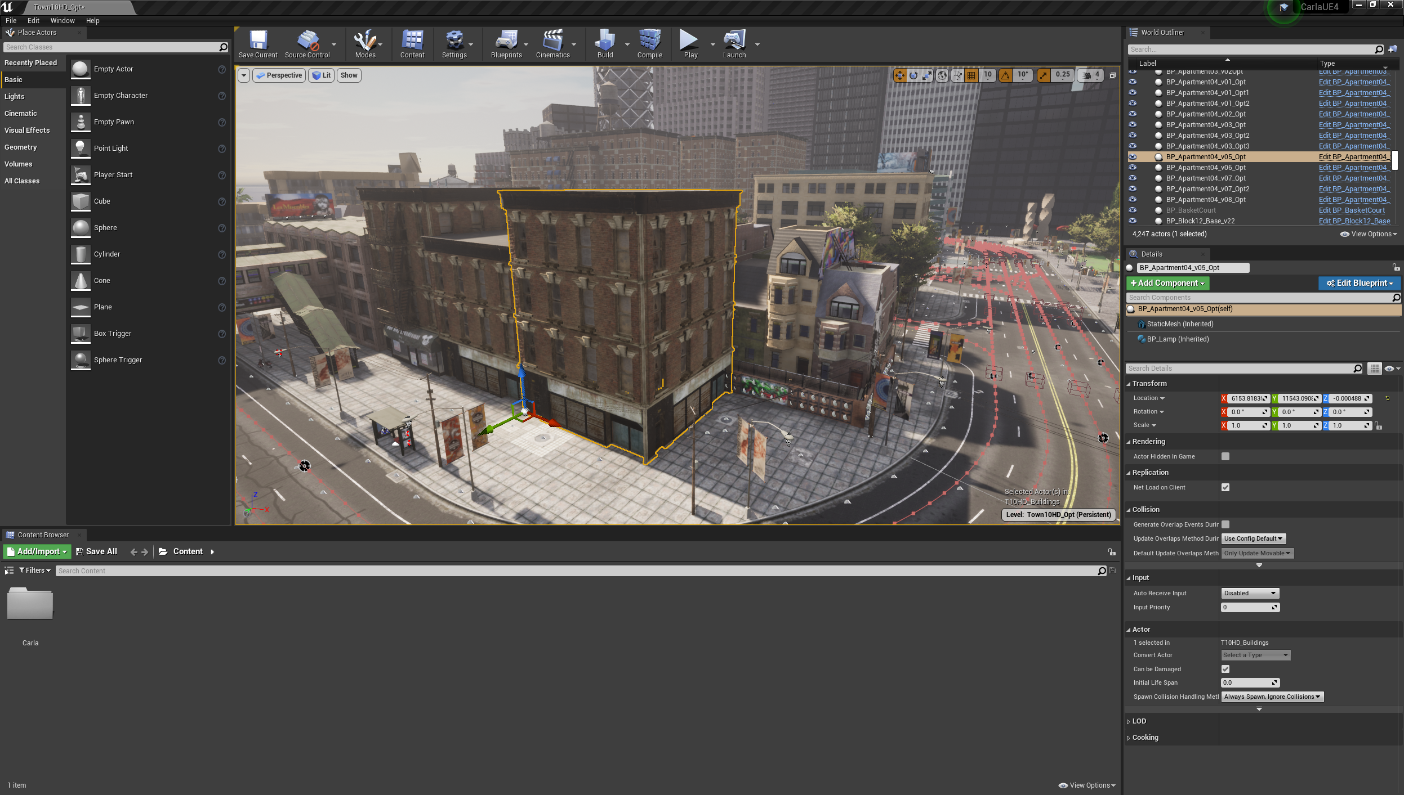
Task: Uncheck the Can be Damaged checkbox
Action: 1225,668
